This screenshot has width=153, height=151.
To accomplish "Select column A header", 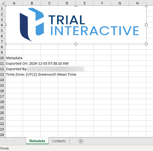I will pos(14,3).
